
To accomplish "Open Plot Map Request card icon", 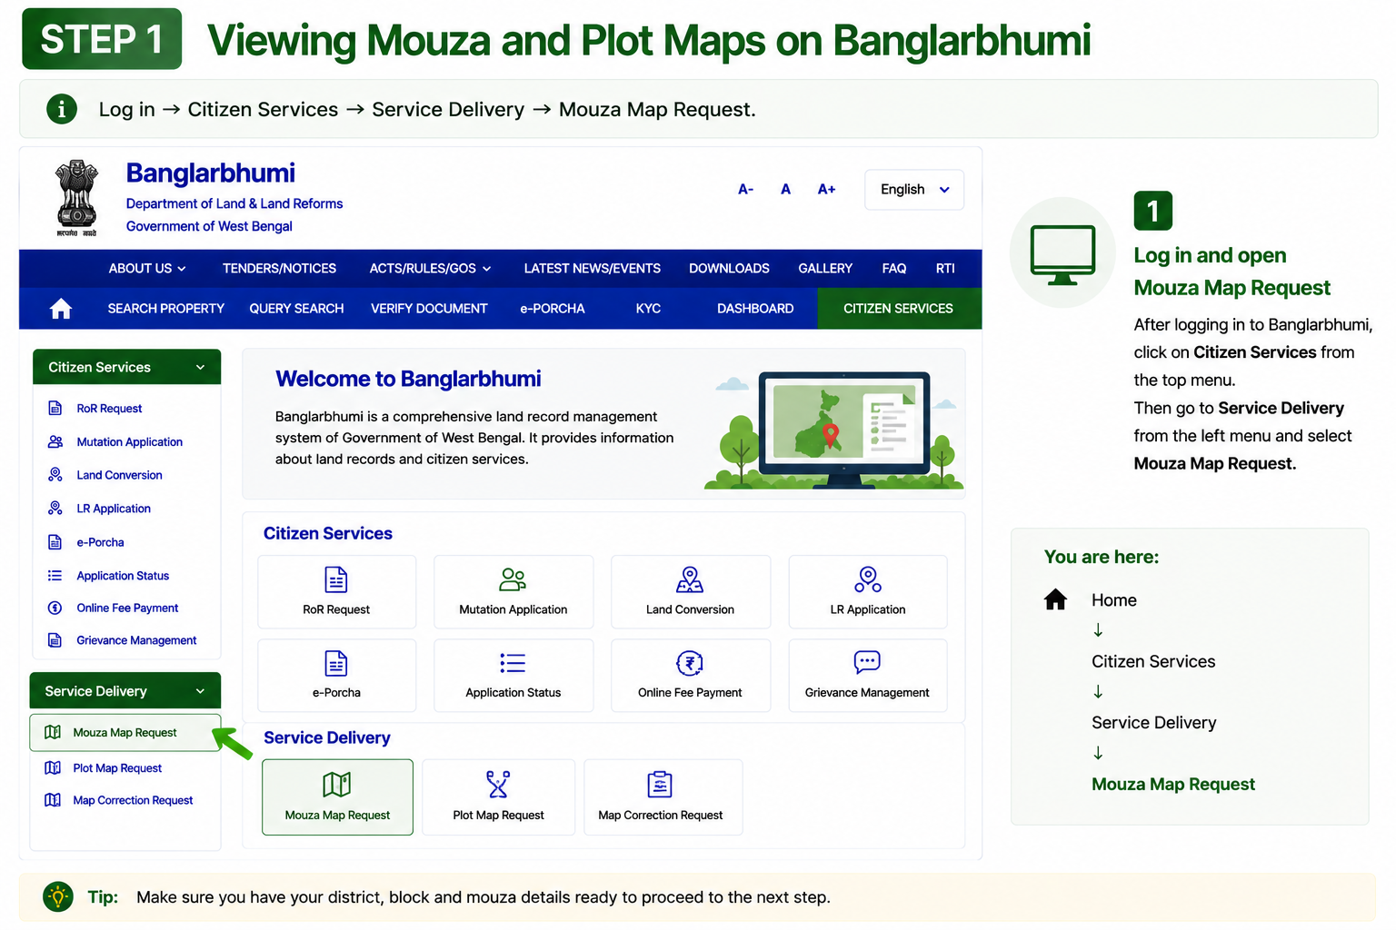I will click(498, 784).
